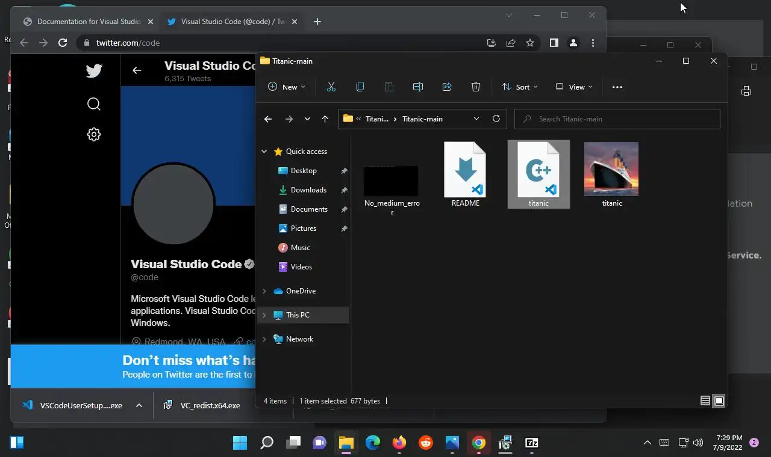The height and width of the screenshot is (457, 771).
Task: Switch to large icons view layout icon
Action: point(719,400)
